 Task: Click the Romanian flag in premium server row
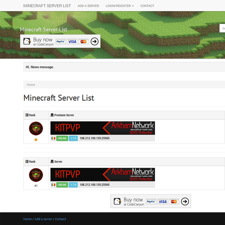point(53,138)
